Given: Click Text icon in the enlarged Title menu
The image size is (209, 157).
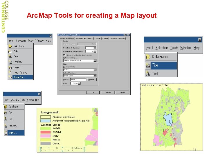Looking at the screenshot, I should (148, 74).
